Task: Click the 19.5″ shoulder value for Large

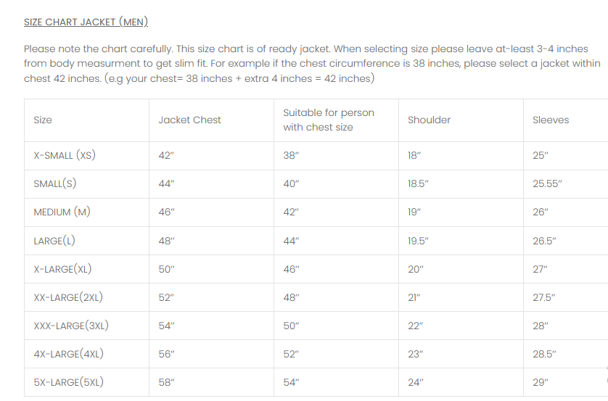Action: (x=418, y=241)
